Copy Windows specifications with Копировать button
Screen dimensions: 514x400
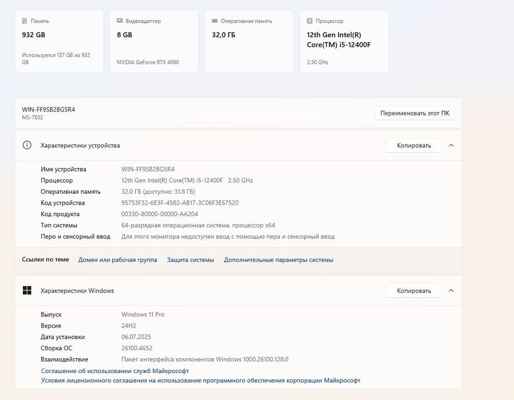click(413, 290)
